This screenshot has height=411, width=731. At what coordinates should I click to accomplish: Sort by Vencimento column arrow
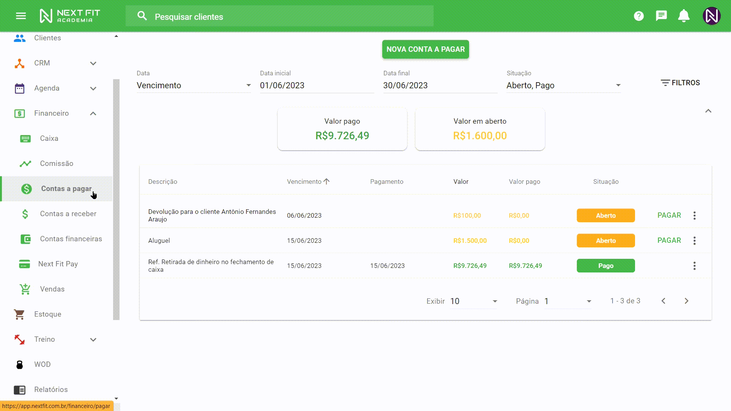[x=327, y=182]
